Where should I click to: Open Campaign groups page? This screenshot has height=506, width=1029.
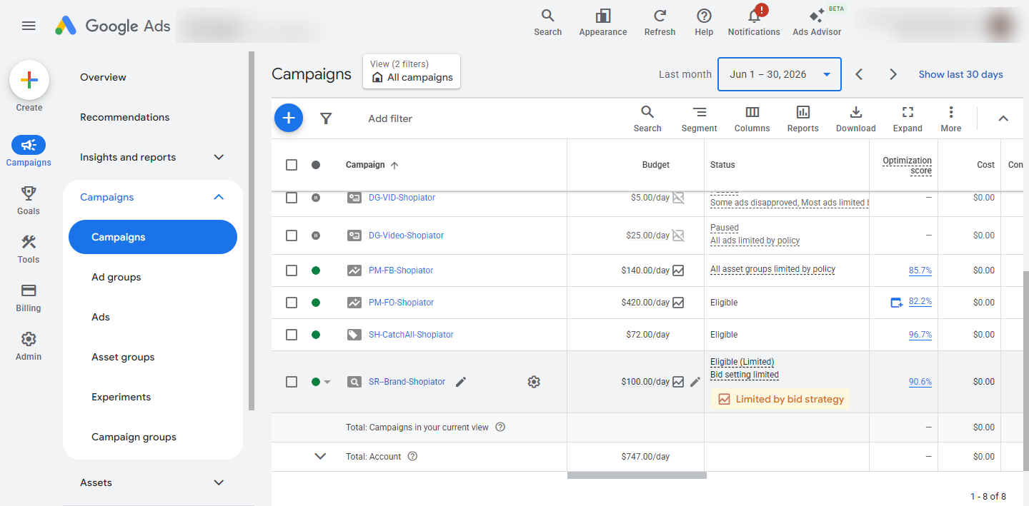coord(134,437)
